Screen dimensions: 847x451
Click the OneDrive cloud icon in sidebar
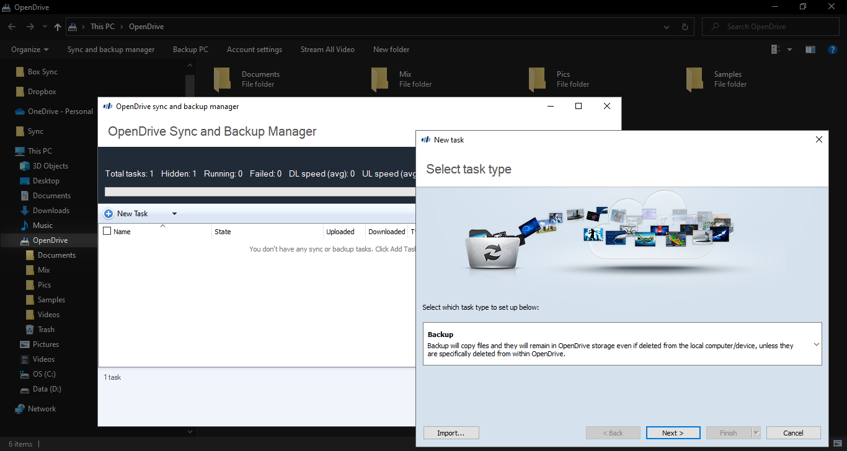[20, 112]
